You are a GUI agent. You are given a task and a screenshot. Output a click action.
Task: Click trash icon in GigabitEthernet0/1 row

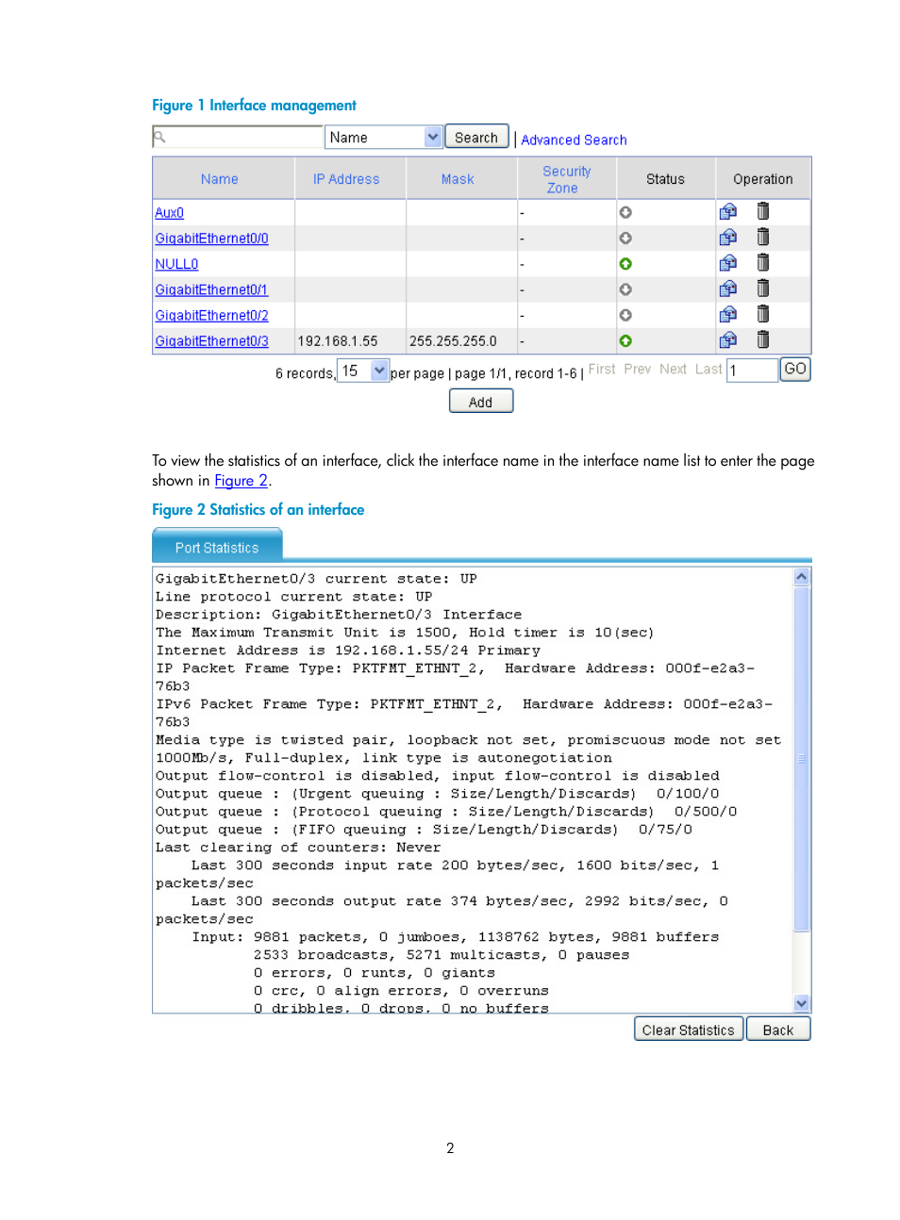(763, 288)
